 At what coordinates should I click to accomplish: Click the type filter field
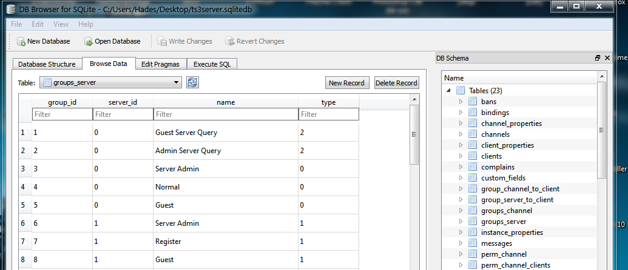(329, 114)
